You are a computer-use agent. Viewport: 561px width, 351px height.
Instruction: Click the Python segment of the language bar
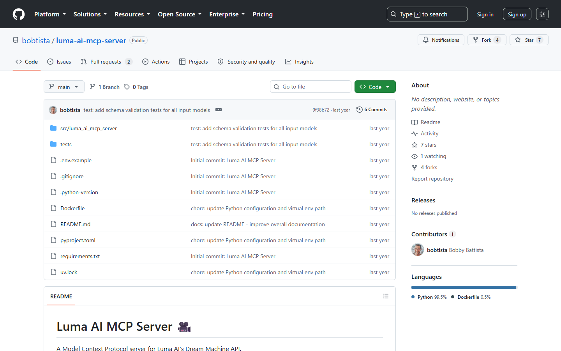point(464,287)
